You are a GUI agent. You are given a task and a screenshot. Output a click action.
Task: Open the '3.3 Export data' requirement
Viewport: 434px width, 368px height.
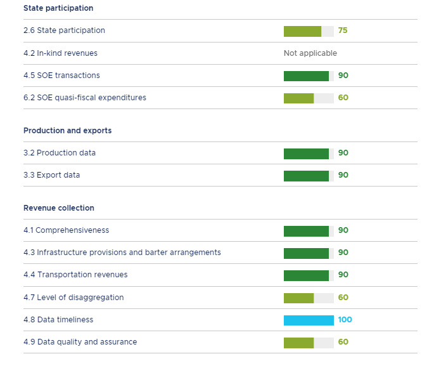[51, 175]
